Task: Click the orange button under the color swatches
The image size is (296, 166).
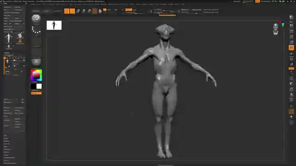Action: [x=36, y=93]
